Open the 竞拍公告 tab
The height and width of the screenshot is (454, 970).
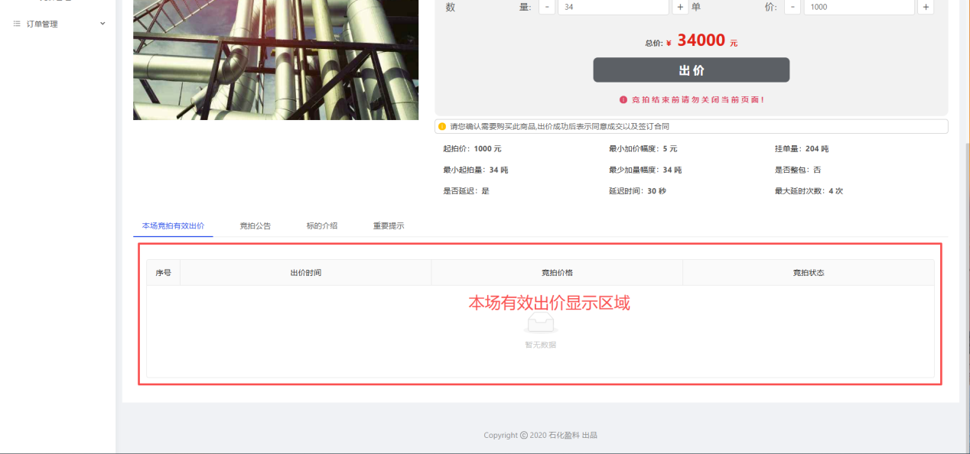[x=255, y=226]
